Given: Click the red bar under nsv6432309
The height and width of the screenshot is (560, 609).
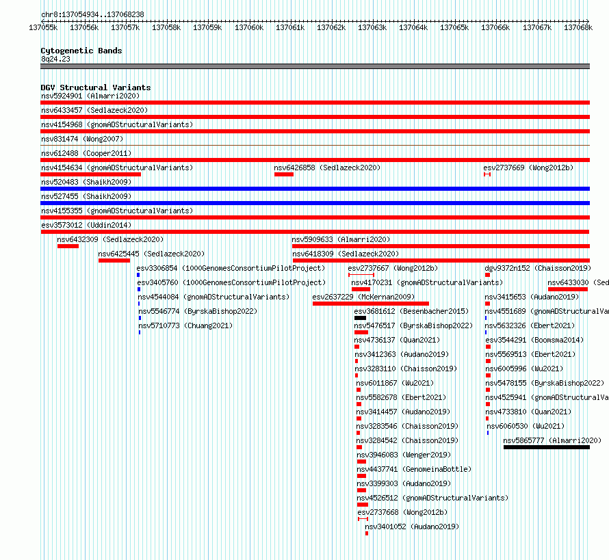Looking at the screenshot, I should (x=68, y=246).
